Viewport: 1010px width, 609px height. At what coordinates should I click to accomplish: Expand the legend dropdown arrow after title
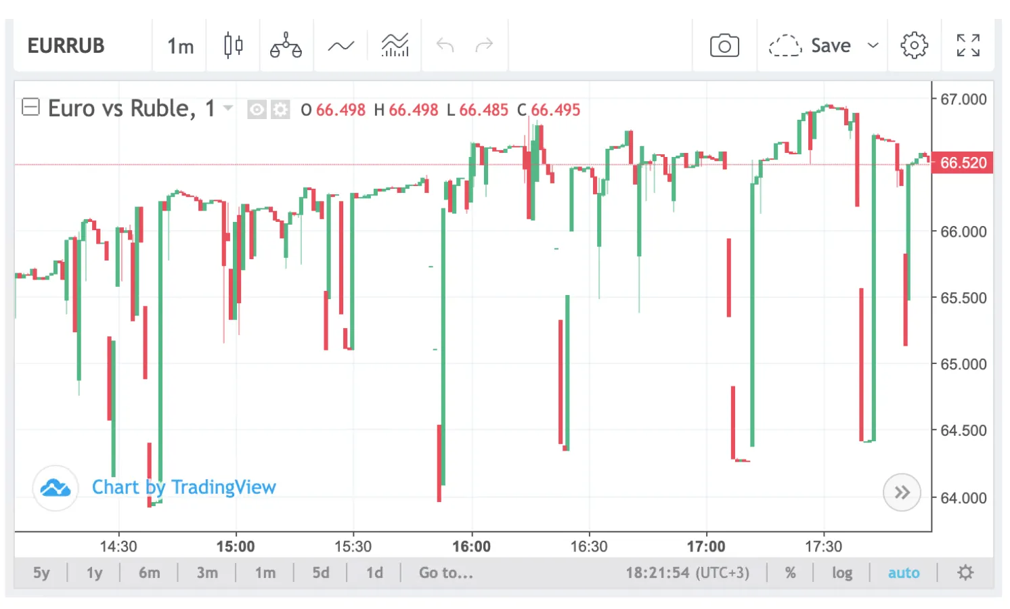pos(228,108)
